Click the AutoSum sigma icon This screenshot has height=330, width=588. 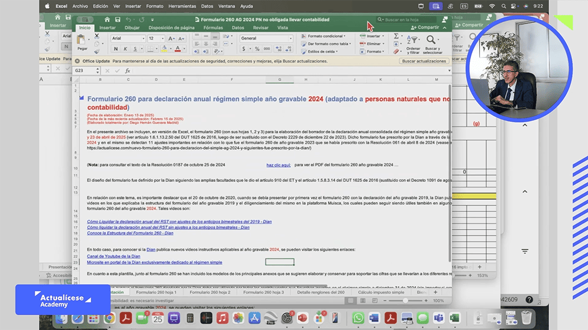click(x=396, y=36)
